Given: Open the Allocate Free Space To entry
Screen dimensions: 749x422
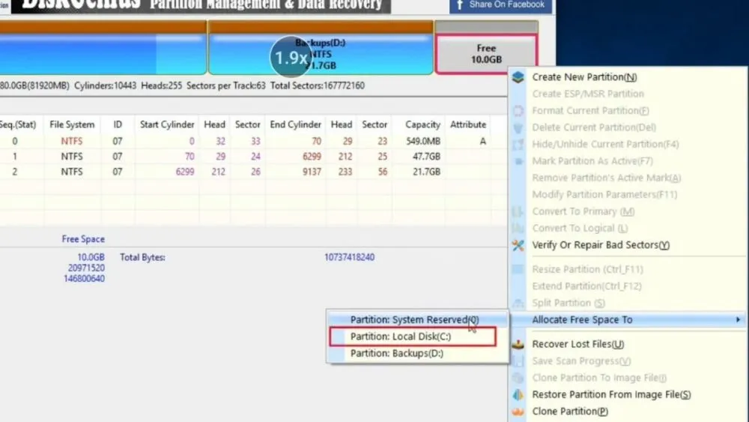Looking at the screenshot, I should 582,320.
